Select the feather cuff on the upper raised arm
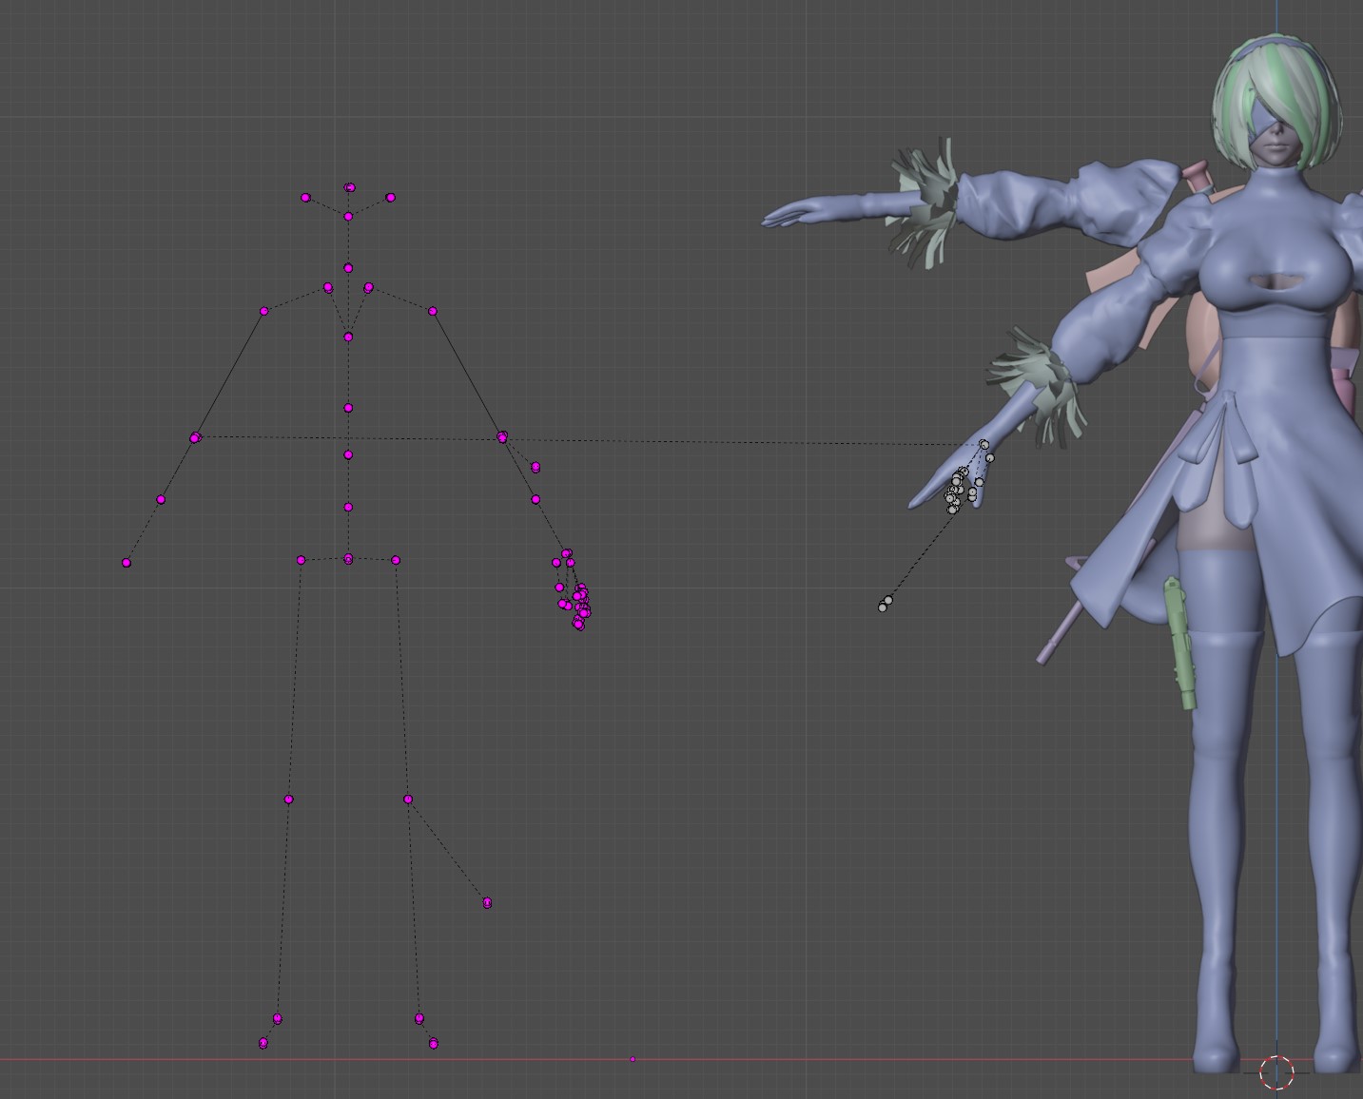The height and width of the screenshot is (1099, 1363). (x=925, y=202)
